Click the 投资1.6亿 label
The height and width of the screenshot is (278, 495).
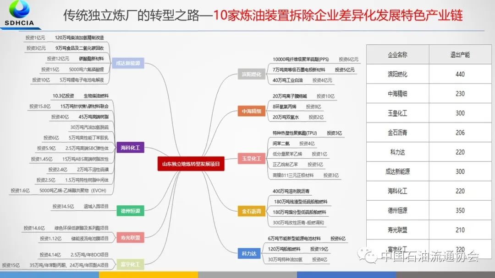[x=20, y=191]
